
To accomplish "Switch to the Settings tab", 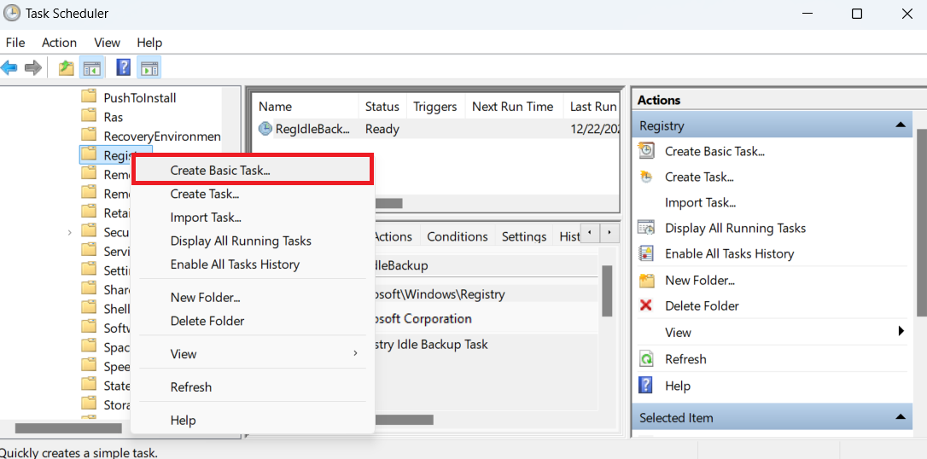I will (x=524, y=236).
